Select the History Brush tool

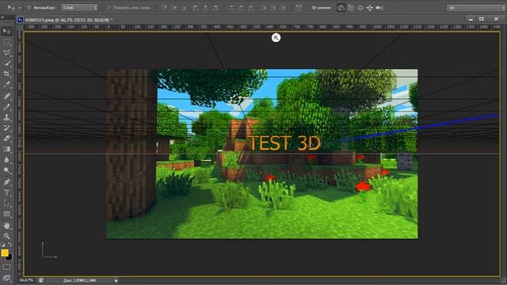point(6,128)
